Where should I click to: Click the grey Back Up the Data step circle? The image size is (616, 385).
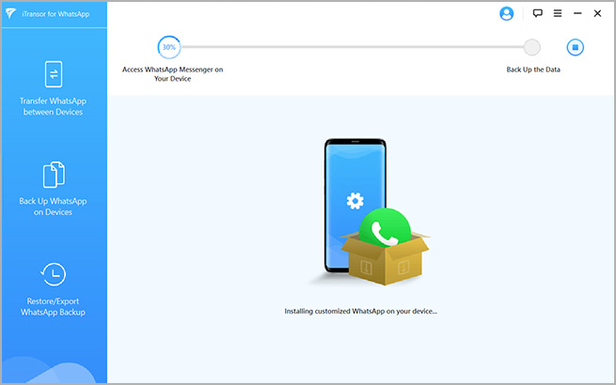click(532, 47)
